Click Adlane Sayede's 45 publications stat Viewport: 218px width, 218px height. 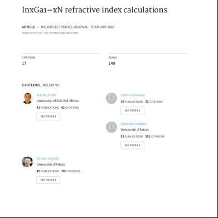pyautogui.click(x=47, y=171)
